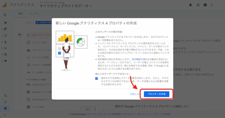The image size is (225, 118).
Task: Go to Home via house icon
Action: [5, 23]
